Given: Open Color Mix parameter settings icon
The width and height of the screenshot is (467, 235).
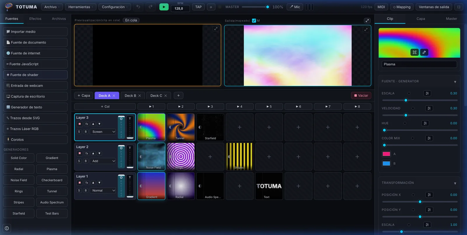Looking at the screenshot, I should click(x=429, y=138).
